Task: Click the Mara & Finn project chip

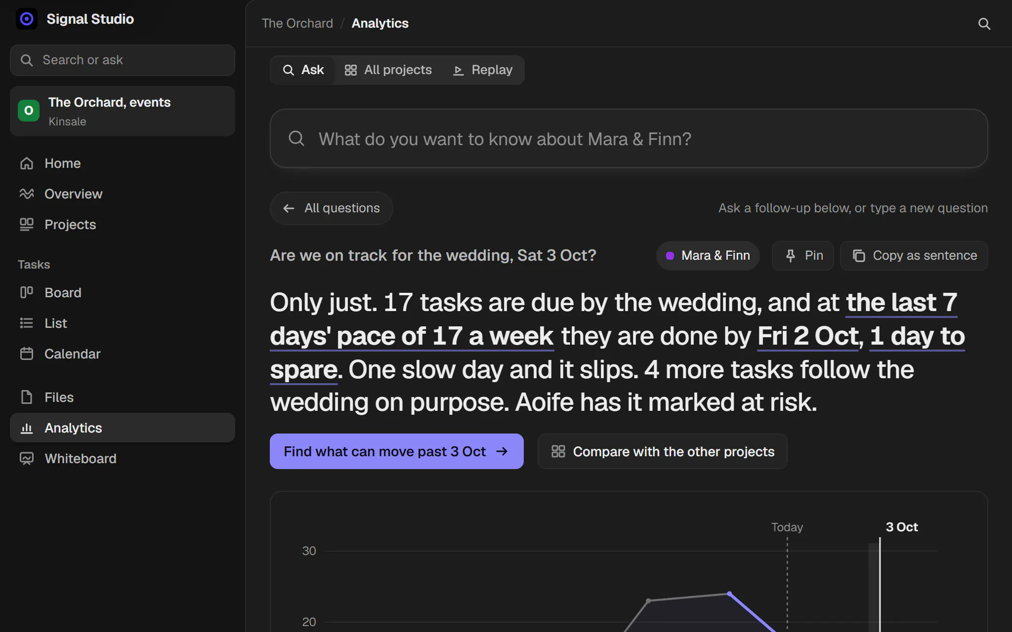Action: [708, 256]
